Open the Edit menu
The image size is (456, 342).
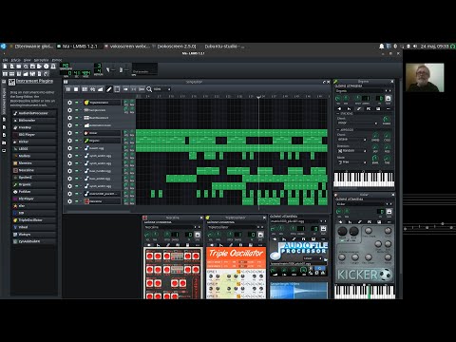[16, 60]
